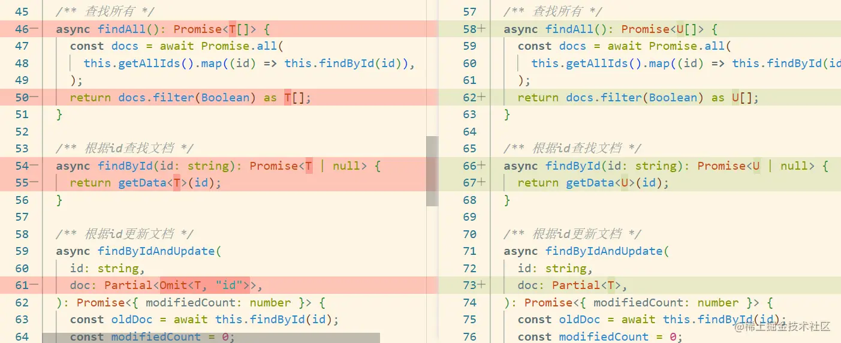Click 'findByIdAndUpdate(' on line 71
This screenshot has width=841, height=343.
point(607,251)
